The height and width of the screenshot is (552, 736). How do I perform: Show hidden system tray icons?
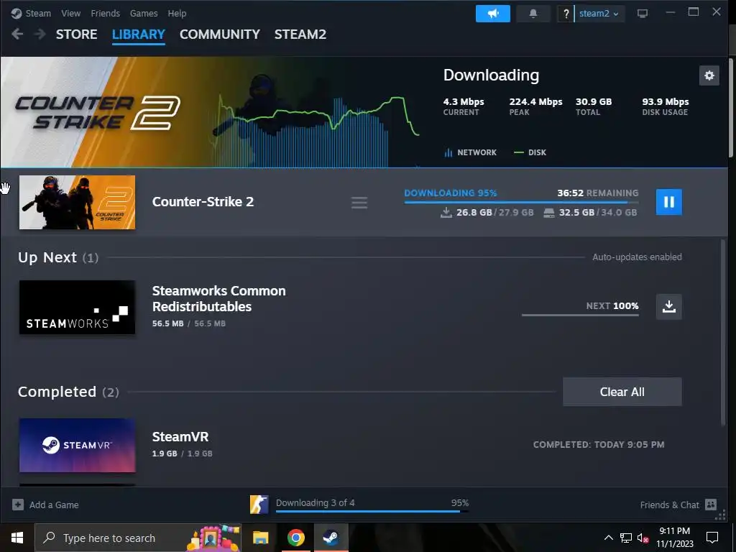608,538
